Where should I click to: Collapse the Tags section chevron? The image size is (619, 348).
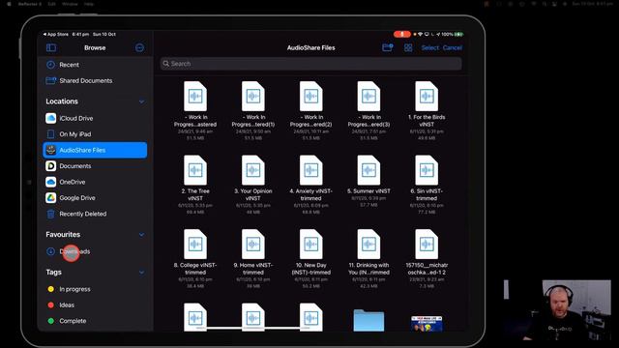point(142,273)
